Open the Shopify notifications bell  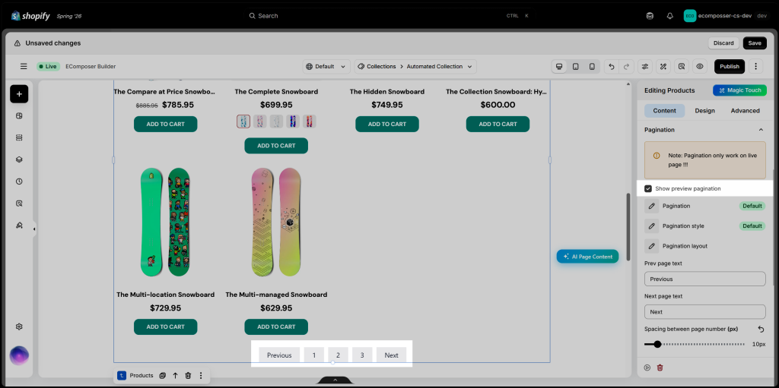click(669, 16)
